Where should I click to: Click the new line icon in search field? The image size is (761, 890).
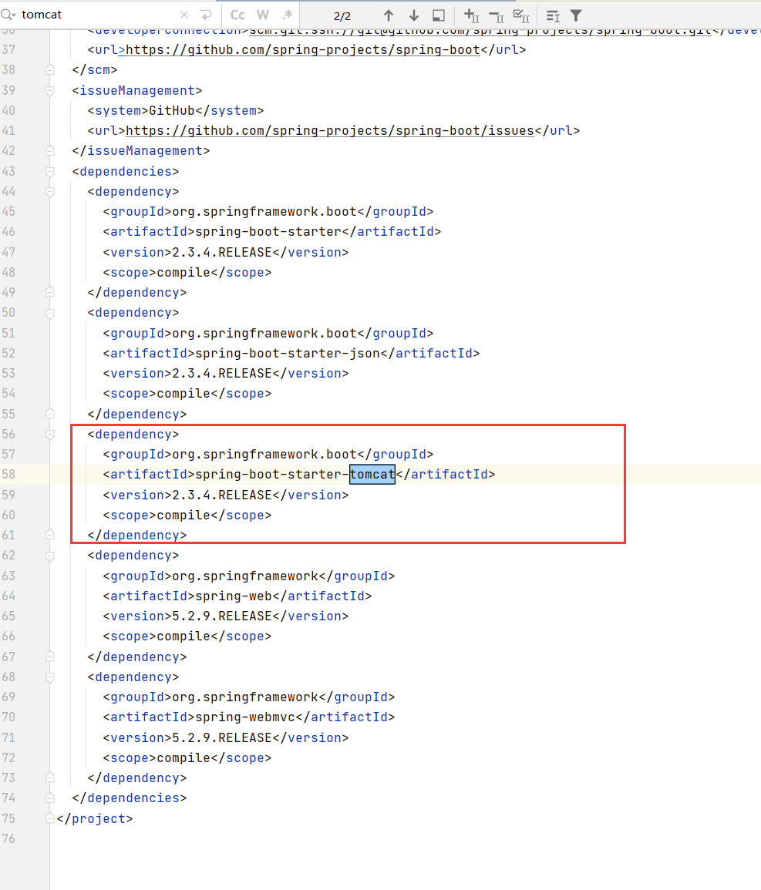point(206,15)
